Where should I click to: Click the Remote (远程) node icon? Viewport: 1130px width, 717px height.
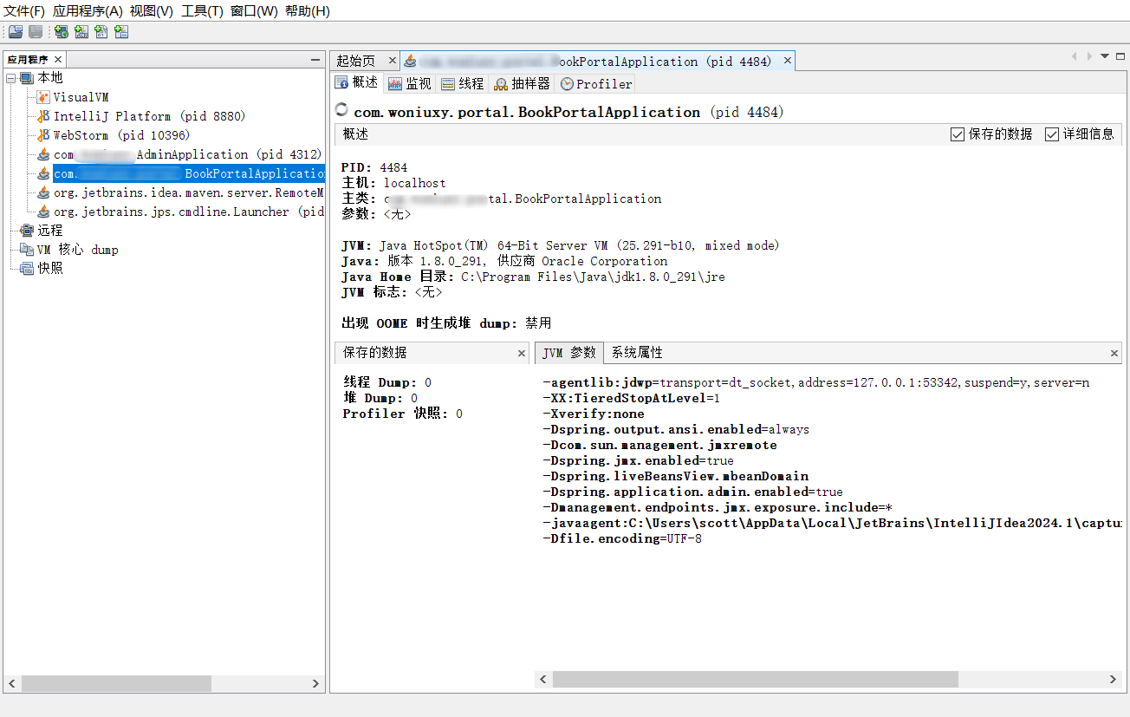pos(27,231)
